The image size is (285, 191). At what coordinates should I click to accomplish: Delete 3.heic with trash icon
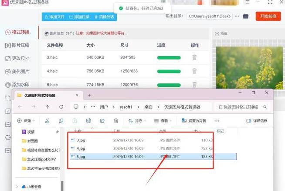pyautogui.click(x=194, y=57)
